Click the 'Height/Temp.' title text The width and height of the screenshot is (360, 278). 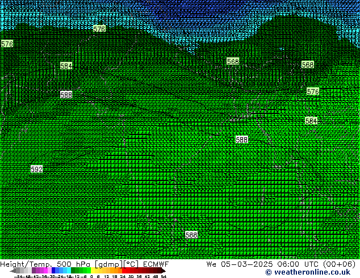point(26,264)
